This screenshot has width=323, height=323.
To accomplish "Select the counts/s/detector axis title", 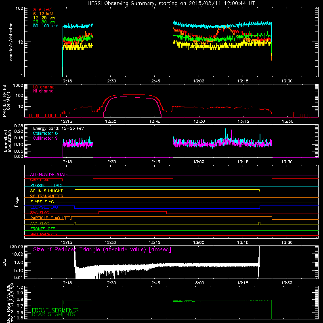I will (x=11, y=42).
